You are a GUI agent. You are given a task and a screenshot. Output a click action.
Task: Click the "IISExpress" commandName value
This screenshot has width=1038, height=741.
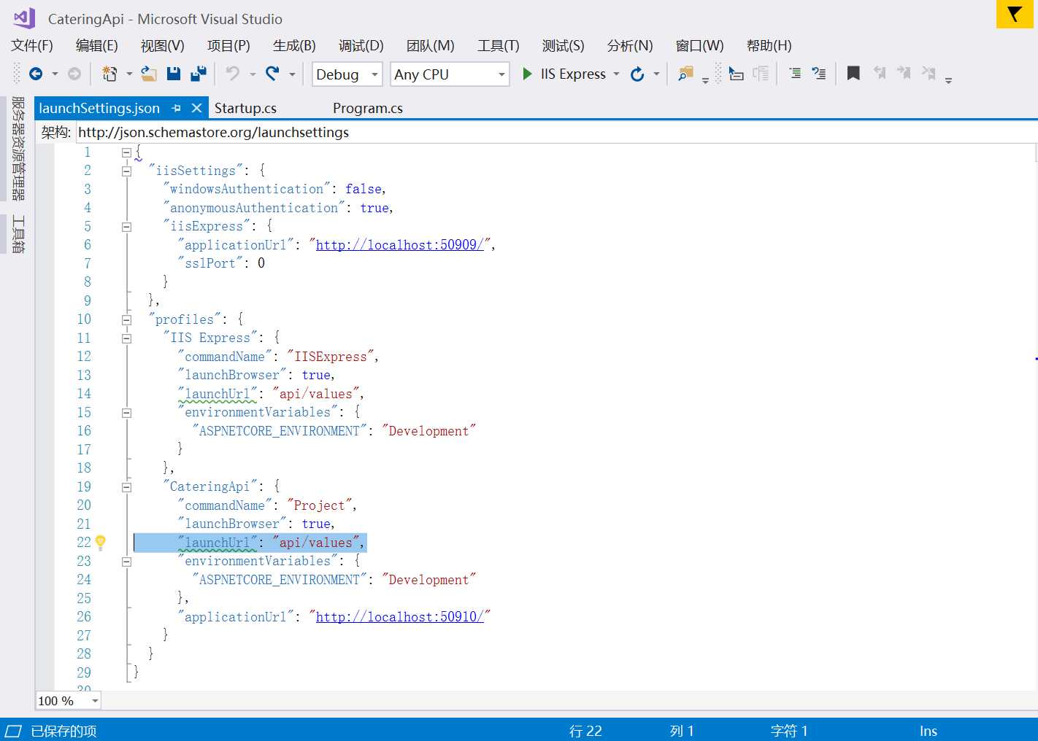click(331, 357)
